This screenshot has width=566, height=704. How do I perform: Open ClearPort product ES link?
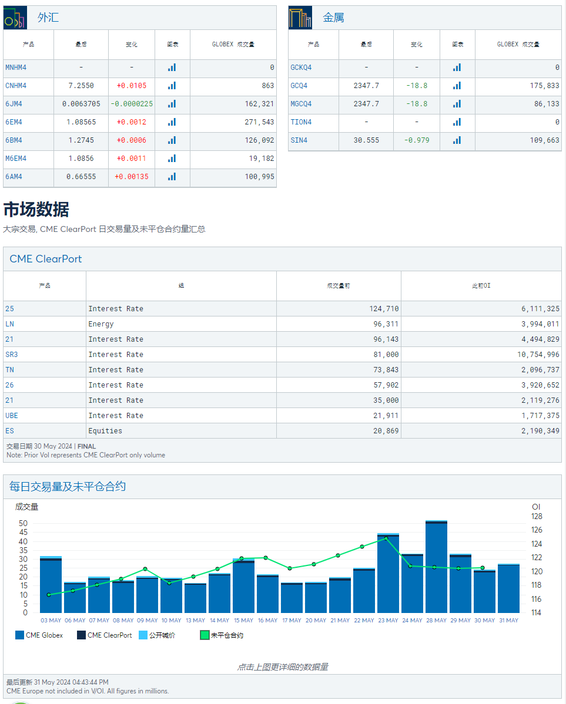click(x=9, y=431)
